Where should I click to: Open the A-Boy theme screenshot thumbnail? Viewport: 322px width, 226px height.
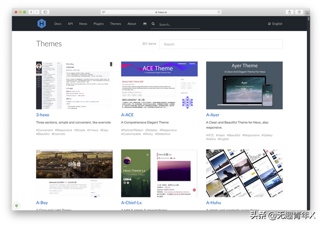[x=74, y=173]
